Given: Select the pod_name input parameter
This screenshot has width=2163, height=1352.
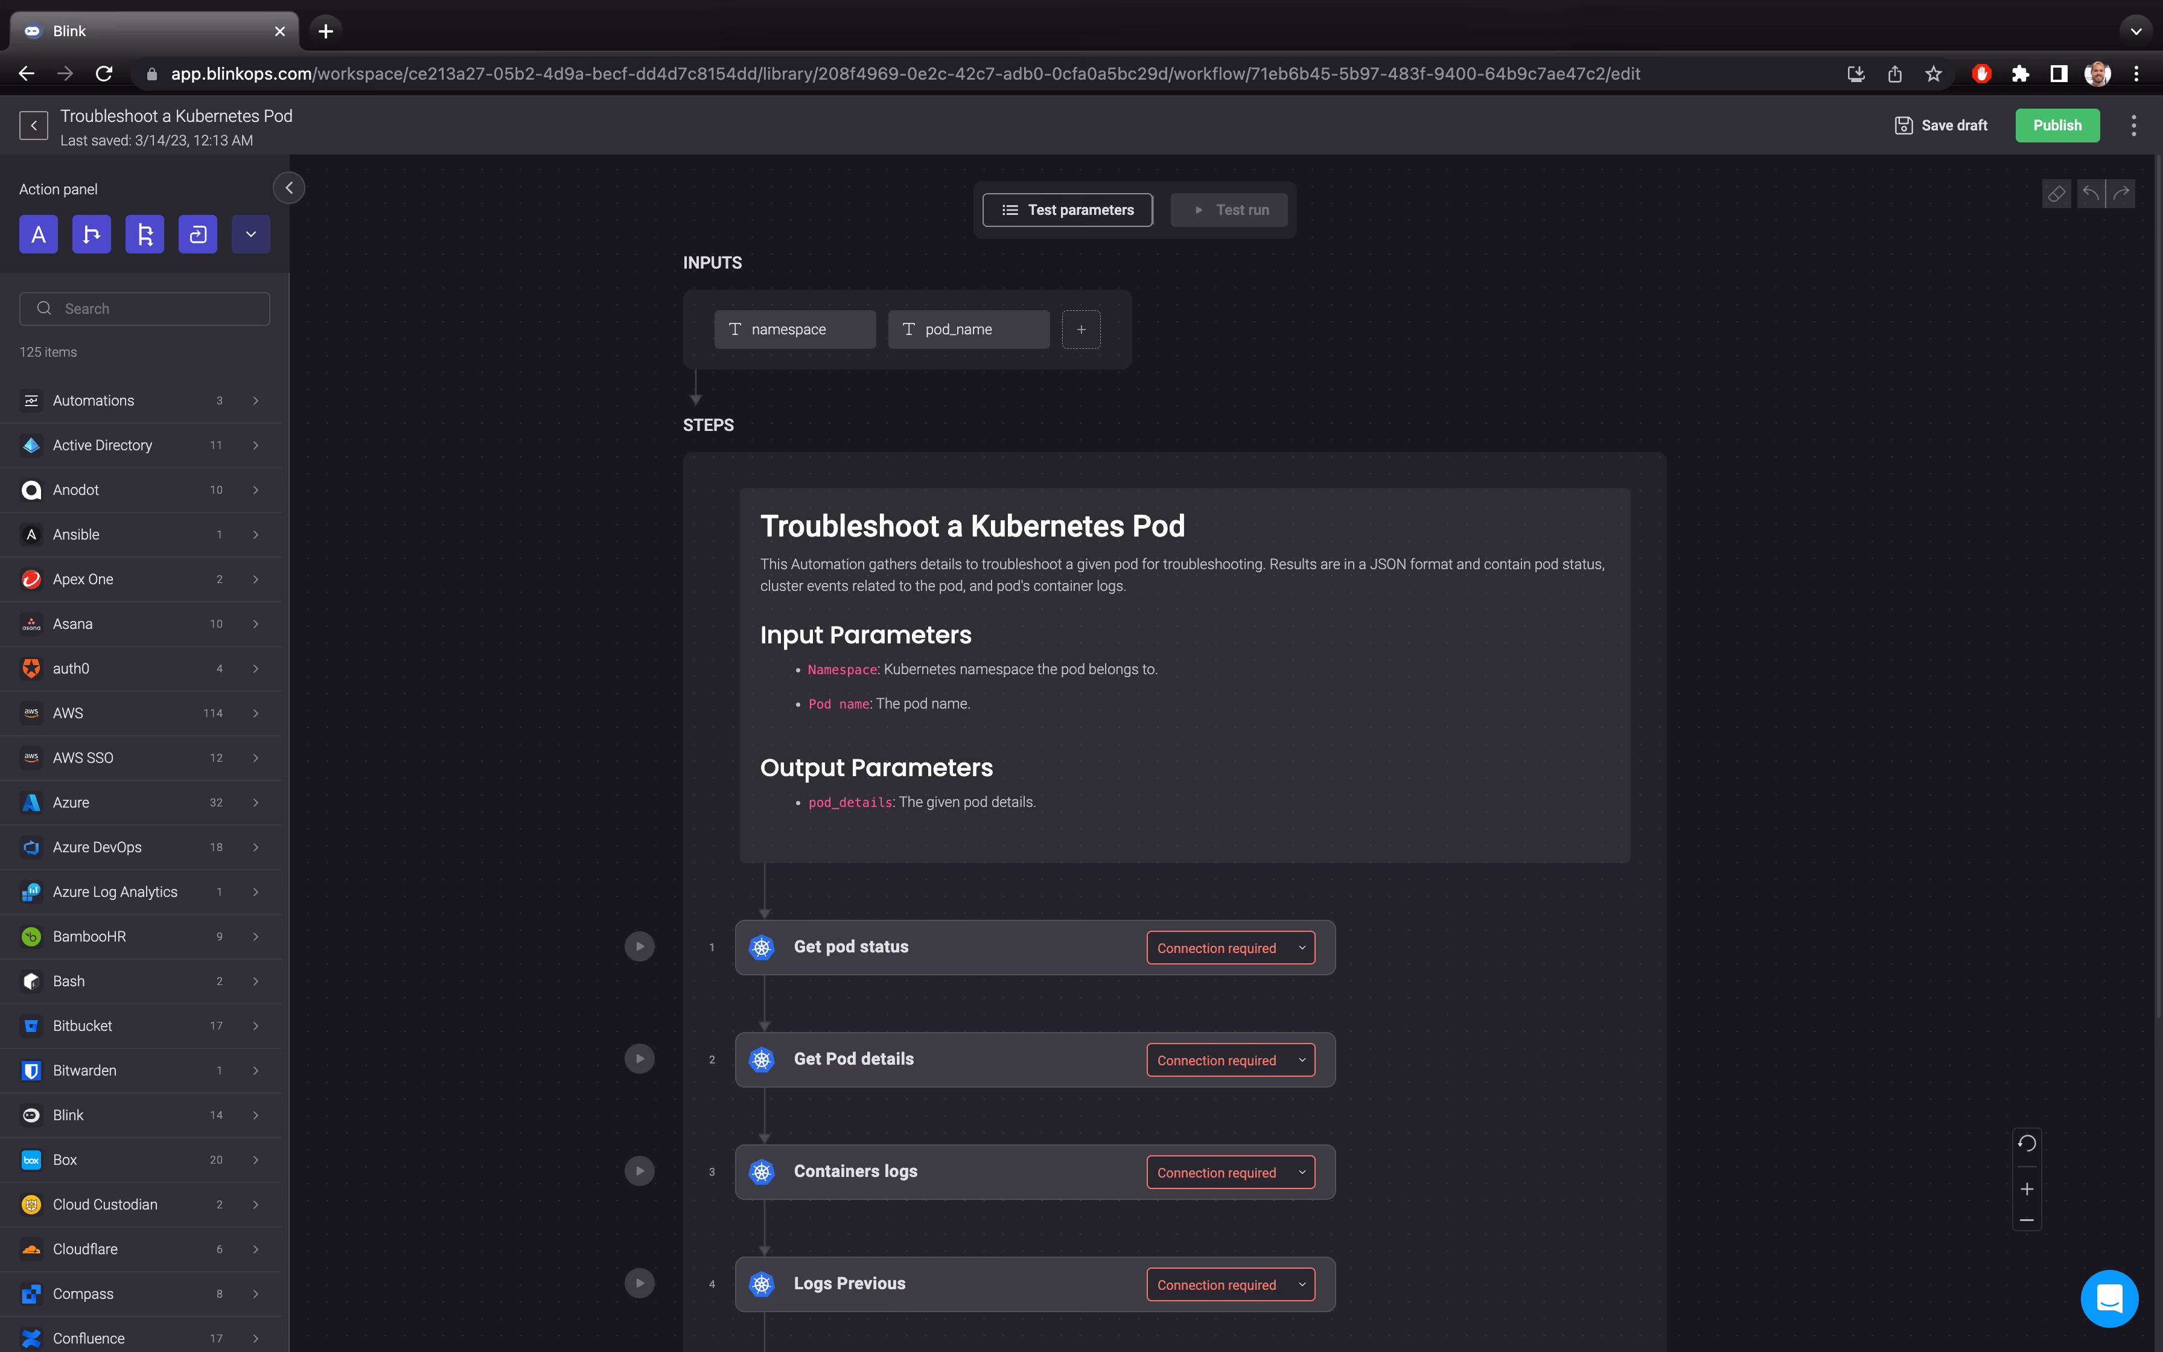Looking at the screenshot, I should pyautogui.click(x=969, y=329).
